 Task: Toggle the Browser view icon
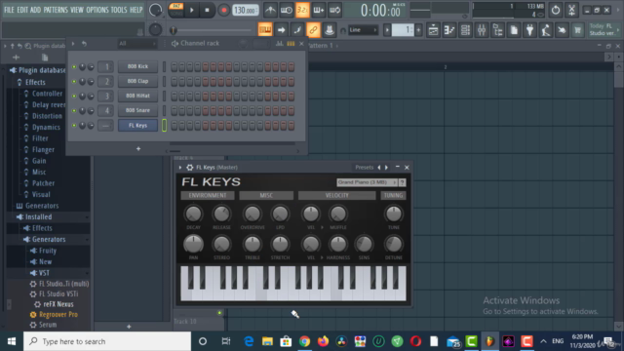pyautogui.click(x=497, y=30)
